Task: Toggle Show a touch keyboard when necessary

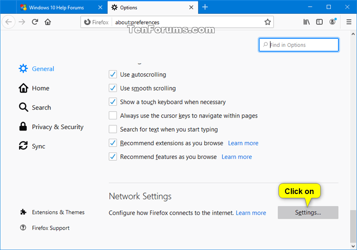Action: 113,102
